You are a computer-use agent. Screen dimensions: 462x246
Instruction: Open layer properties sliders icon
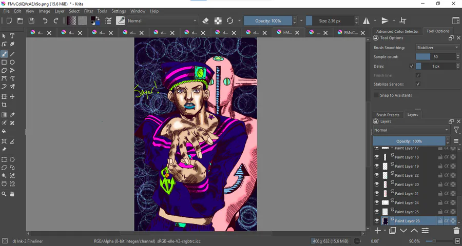tap(425, 231)
